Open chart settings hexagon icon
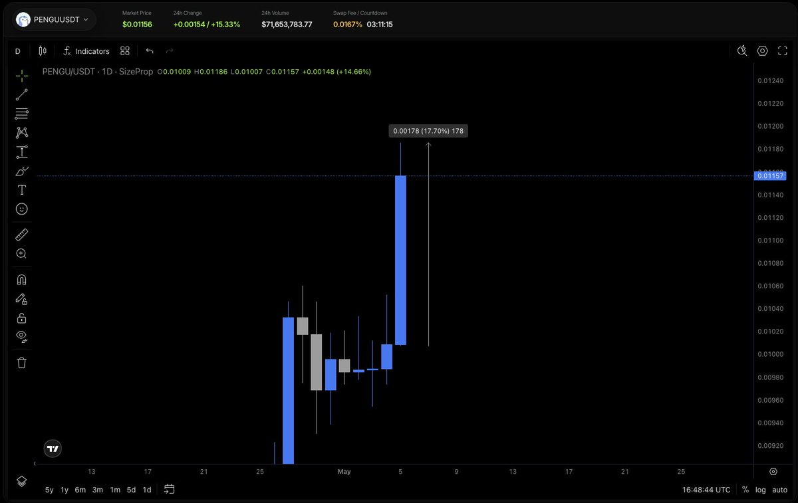798x503 pixels. pyautogui.click(x=763, y=51)
